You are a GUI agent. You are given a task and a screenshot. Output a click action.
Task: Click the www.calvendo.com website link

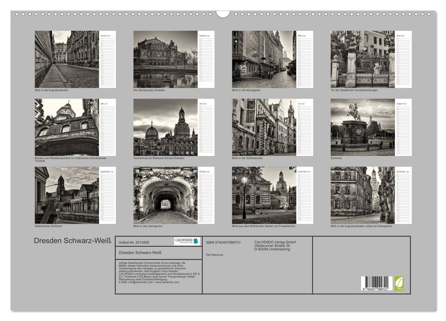coord(167,282)
